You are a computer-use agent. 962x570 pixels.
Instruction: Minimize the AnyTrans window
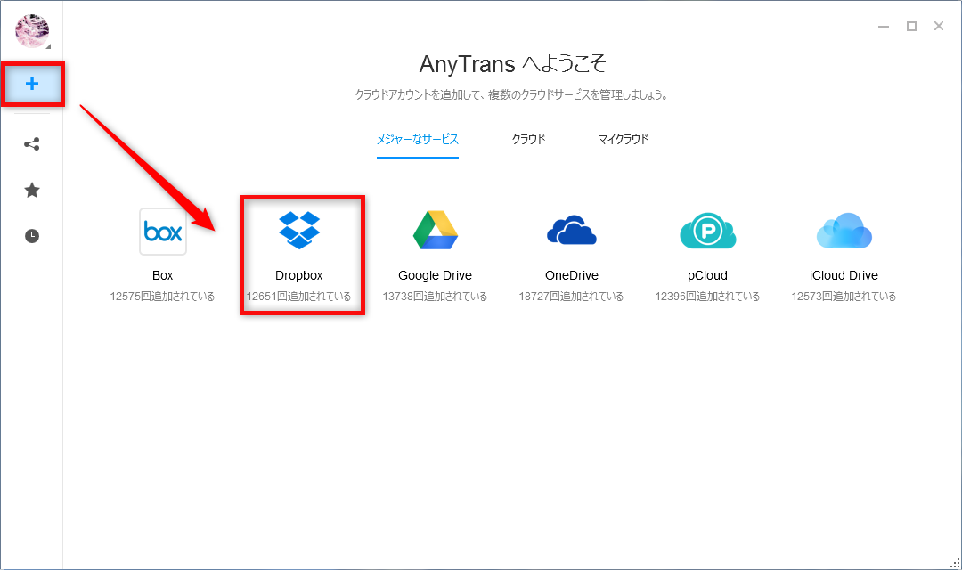pyautogui.click(x=884, y=27)
